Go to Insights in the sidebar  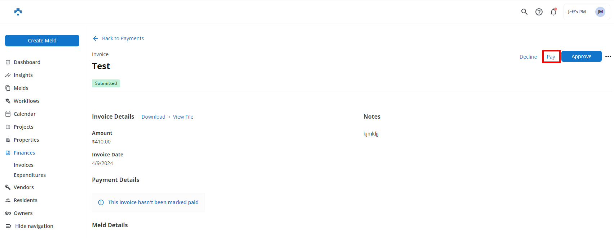[23, 75]
